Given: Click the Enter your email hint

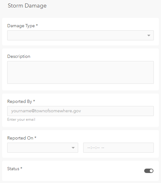Looking at the screenshot, I should point(21,119).
